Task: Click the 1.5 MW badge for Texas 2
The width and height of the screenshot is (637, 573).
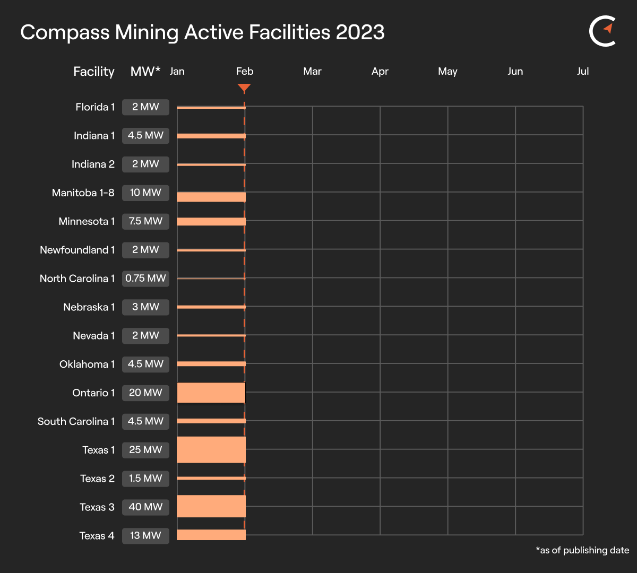Action: pos(145,479)
